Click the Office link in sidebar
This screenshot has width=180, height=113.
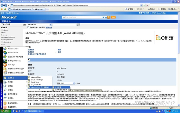[x=3, y=33]
